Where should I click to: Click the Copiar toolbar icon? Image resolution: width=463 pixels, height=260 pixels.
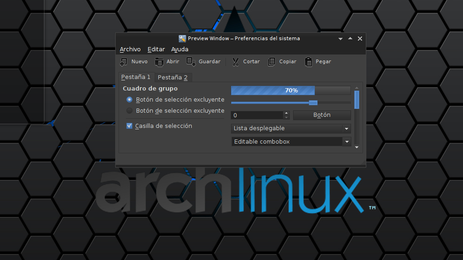click(271, 61)
